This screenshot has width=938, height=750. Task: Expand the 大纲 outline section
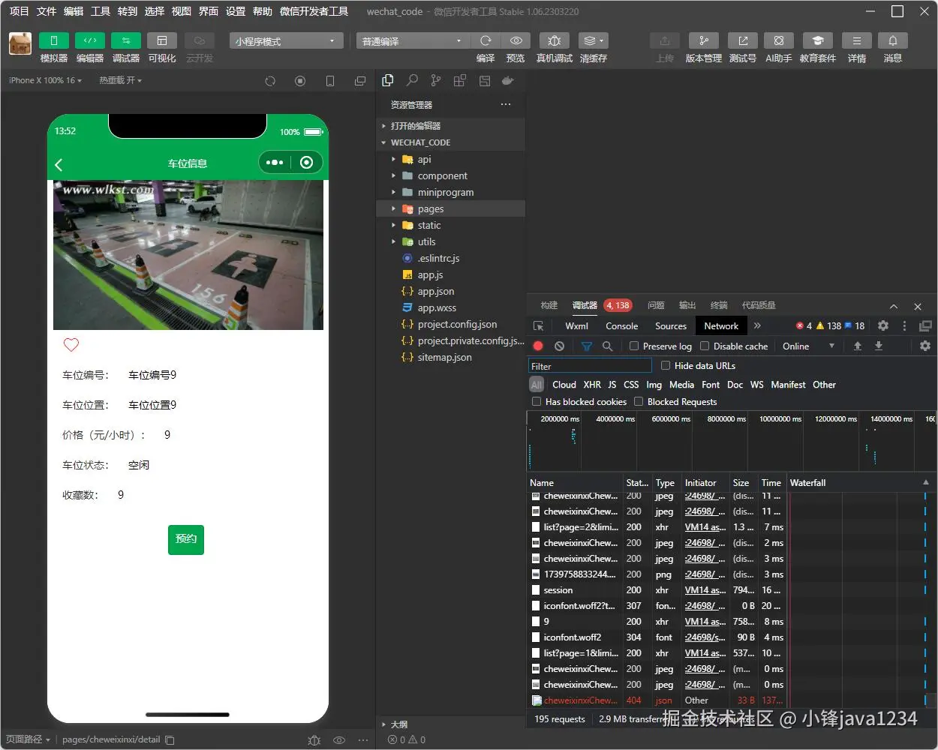pyautogui.click(x=450, y=724)
